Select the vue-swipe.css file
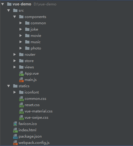 36,118
